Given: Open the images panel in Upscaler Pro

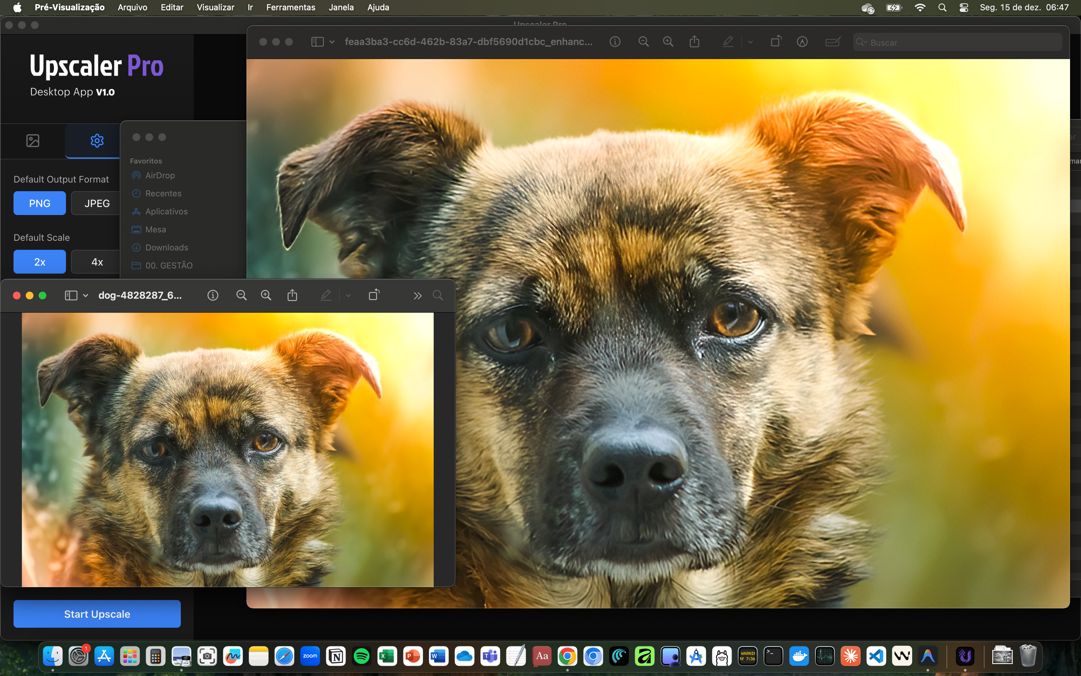Looking at the screenshot, I should click(32, 140).
